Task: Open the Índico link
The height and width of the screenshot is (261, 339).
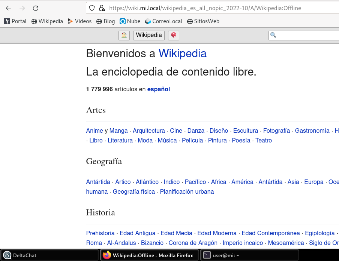Action: (172, 182)
